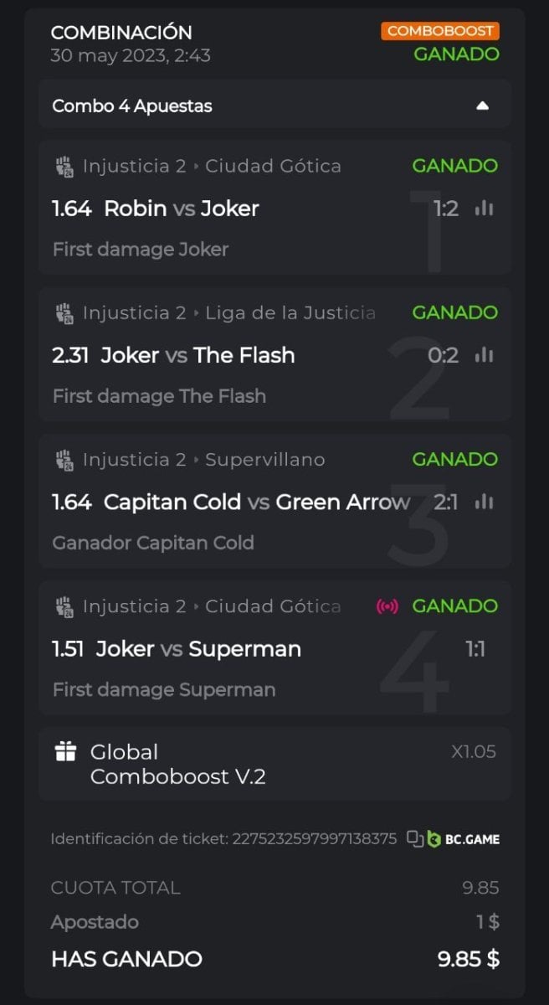Open stats icon for Capitan Cold match
Image resolution: width=549 pixels, height=1005 pixels.
(x=484, y=502)
